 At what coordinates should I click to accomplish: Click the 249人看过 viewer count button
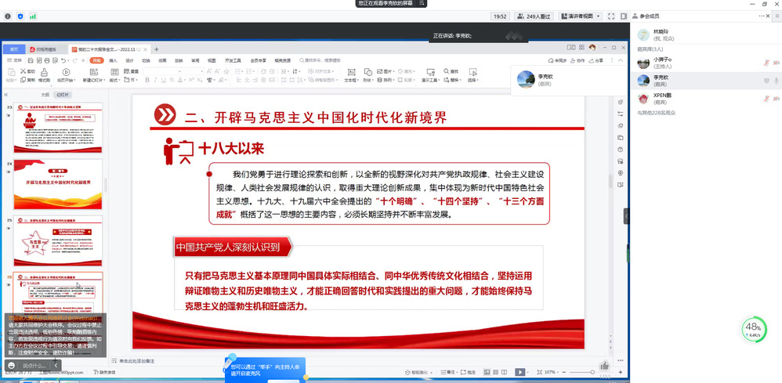(534, 16)
